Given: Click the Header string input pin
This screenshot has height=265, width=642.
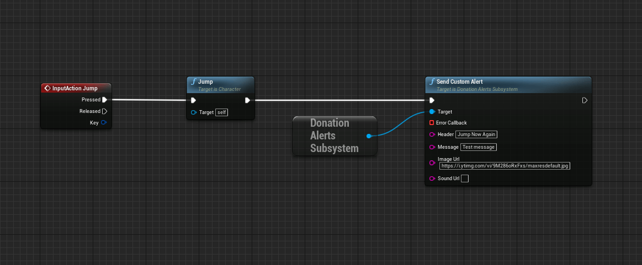Looking at the screenshot, I should [432, 134].
